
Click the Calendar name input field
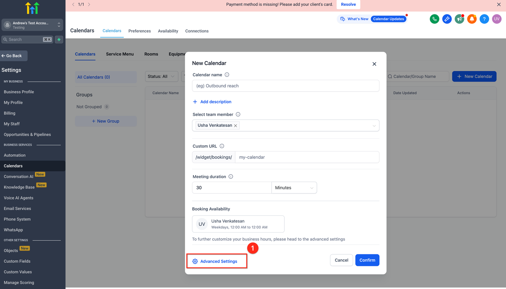286,86
